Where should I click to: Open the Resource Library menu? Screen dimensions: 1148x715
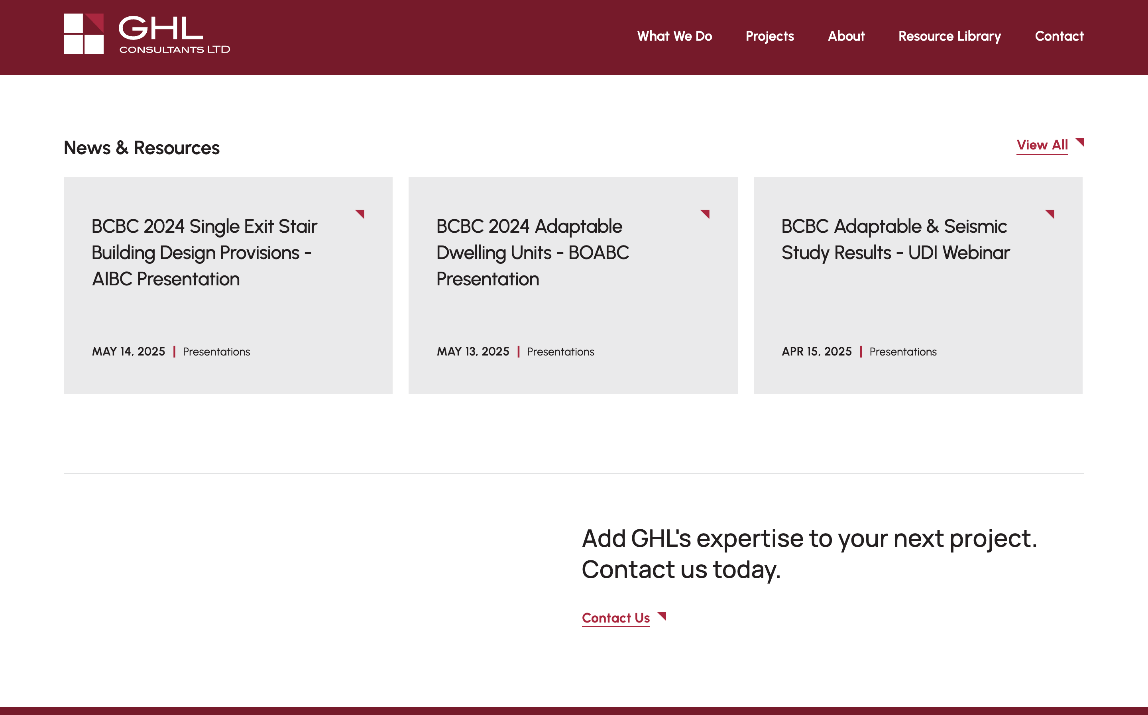(949, 36)
